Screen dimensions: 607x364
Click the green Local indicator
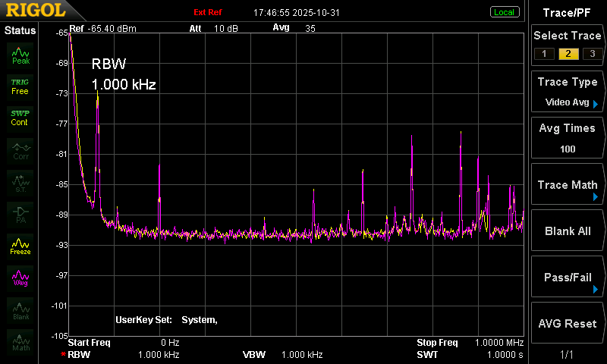[504, 12]
